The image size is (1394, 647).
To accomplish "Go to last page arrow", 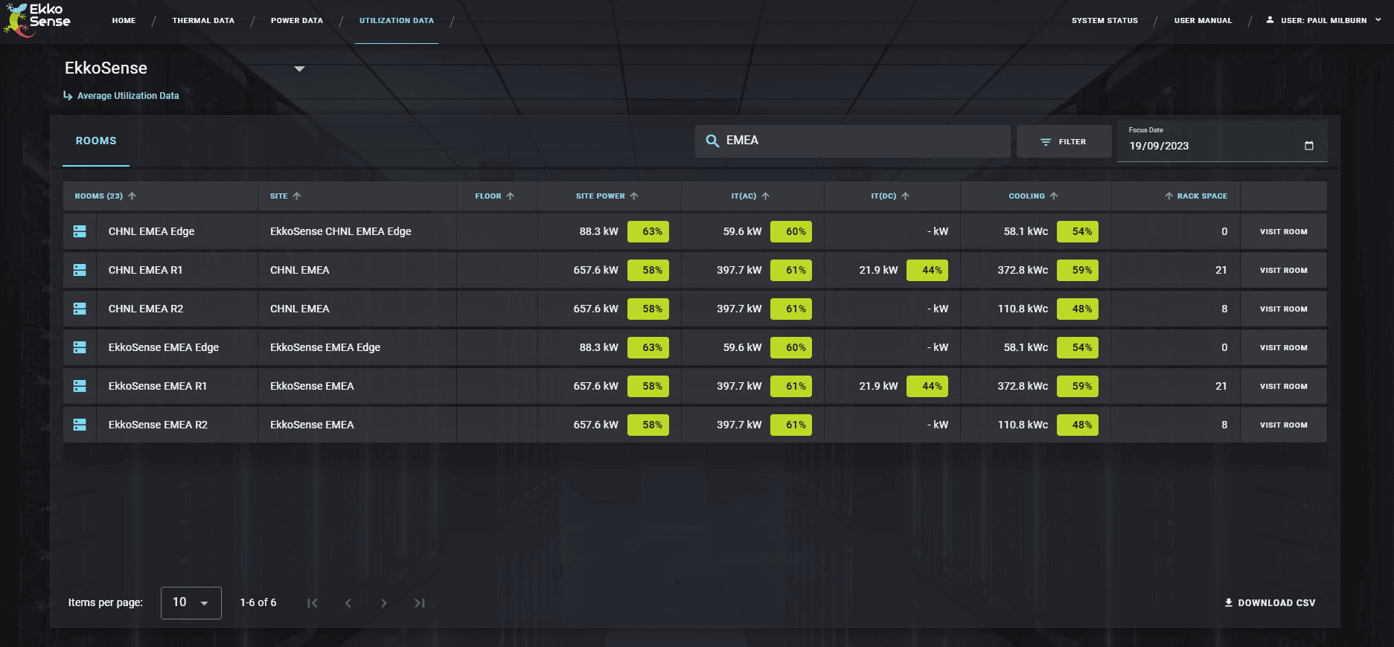I will (420, 603).
